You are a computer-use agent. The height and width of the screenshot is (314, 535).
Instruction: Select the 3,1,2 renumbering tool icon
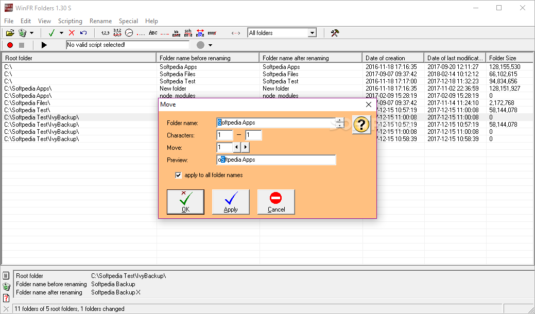tap(117, 33)
